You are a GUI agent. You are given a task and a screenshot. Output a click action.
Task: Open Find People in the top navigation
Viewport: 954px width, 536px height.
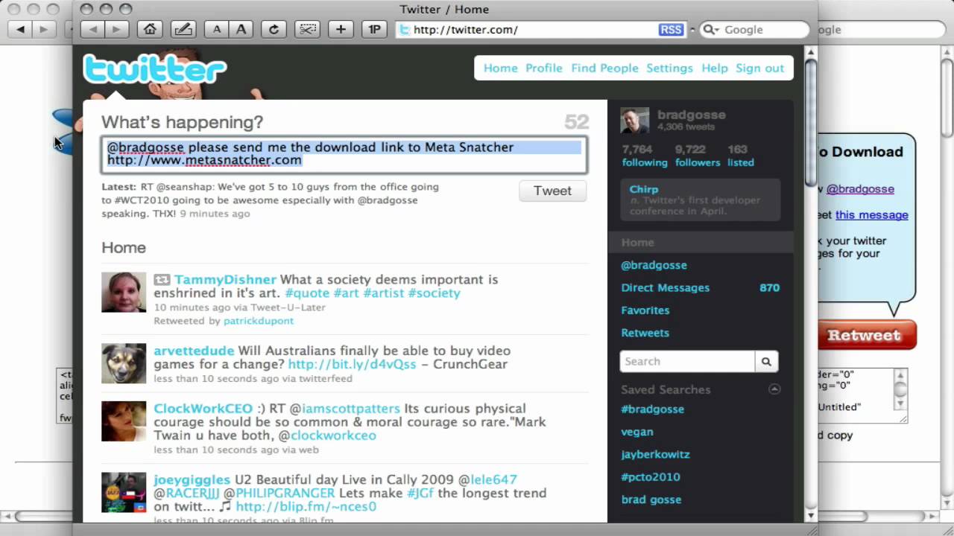604,68
